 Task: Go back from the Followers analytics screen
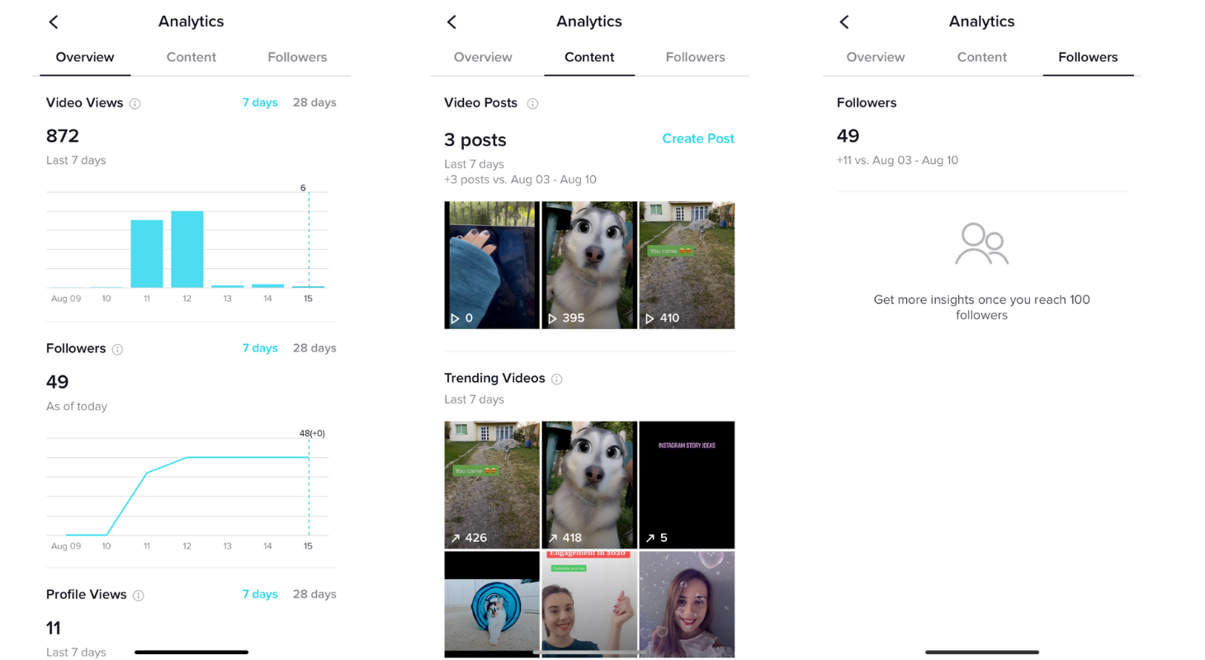pyautogui.click(x=843, y=21)
